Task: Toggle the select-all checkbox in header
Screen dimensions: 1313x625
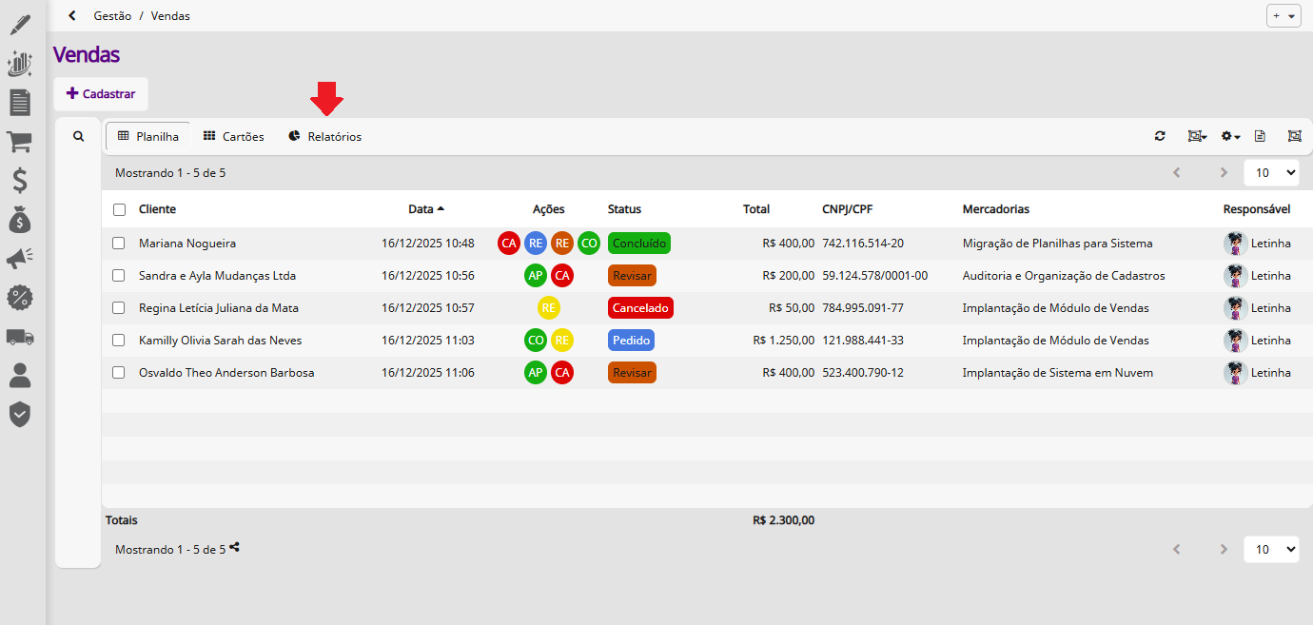Action: tap(119, 209)
